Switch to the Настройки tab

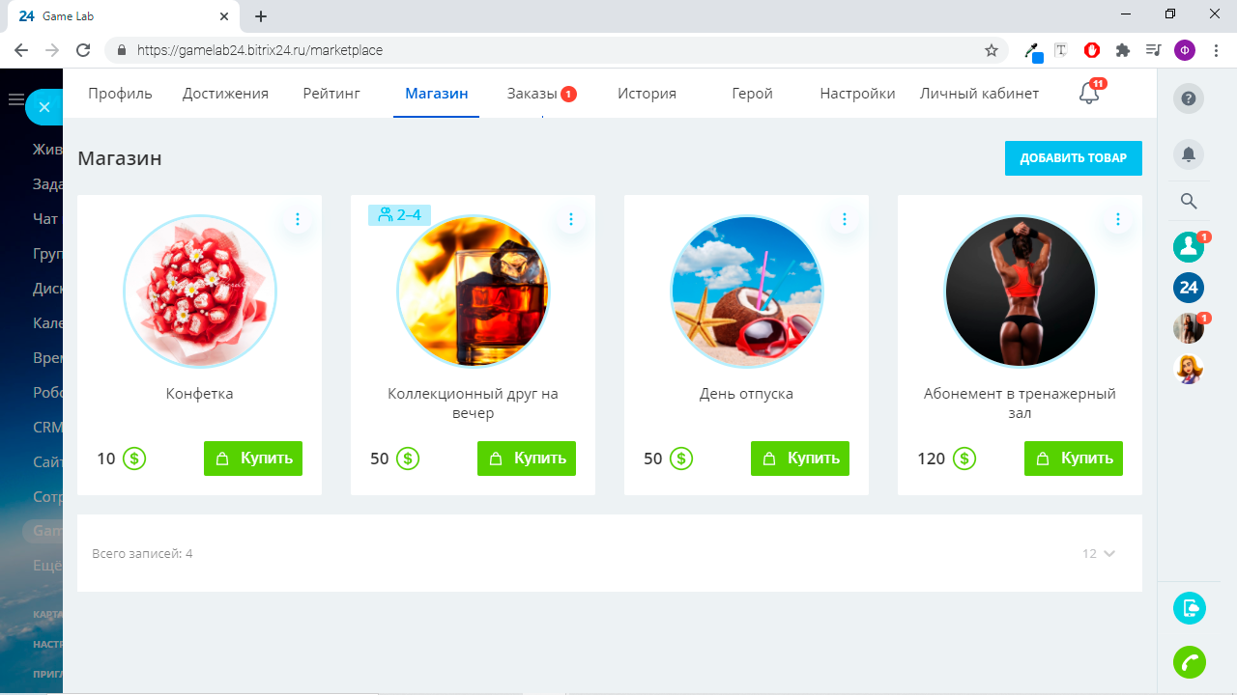click(x=857, y=94)
